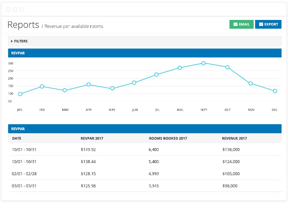Sort by Rooms Booked 2017 column header
The width and height of the screenshot is (288, 203).
pyautogui.click(x=168, y=138)
